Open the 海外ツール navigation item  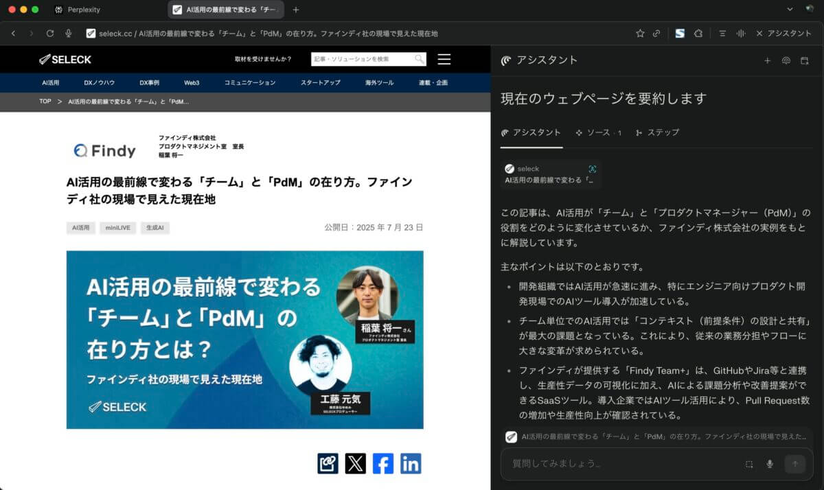[x=380, y=82]
